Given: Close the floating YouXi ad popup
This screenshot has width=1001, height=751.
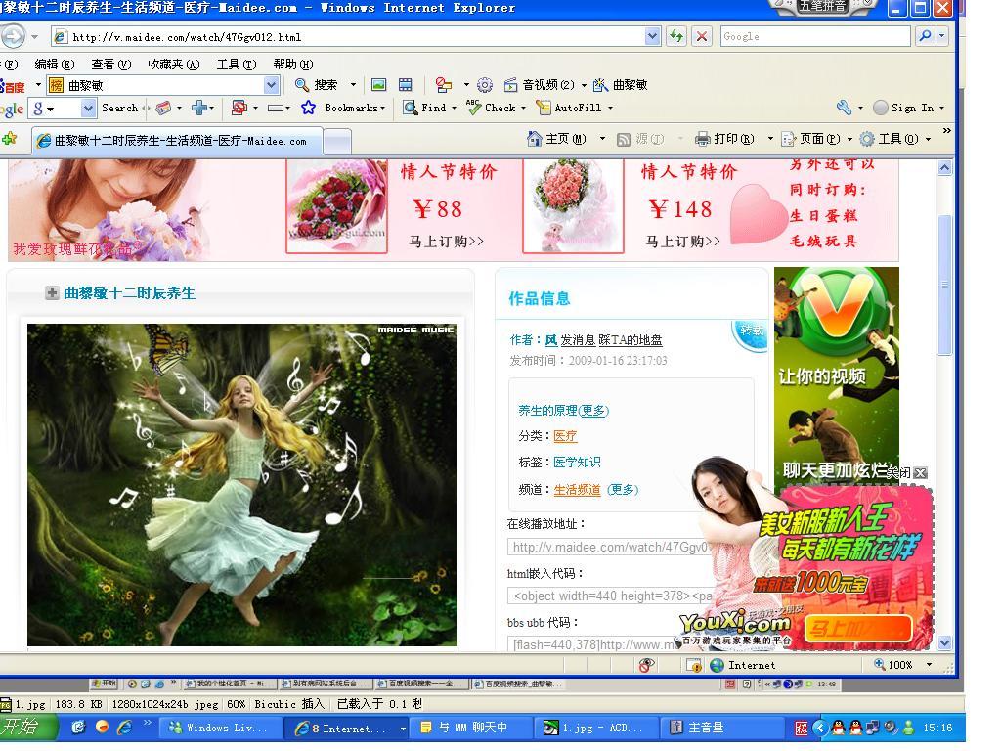Looking at the screenshot, I should tap(920, 473).
